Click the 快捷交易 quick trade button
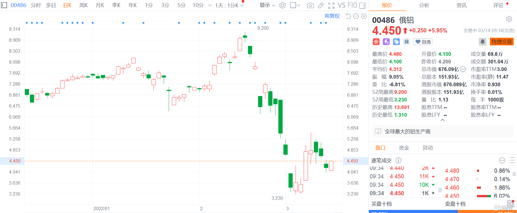This screenshot has height=213, width=517. click(x=502, y=42)
